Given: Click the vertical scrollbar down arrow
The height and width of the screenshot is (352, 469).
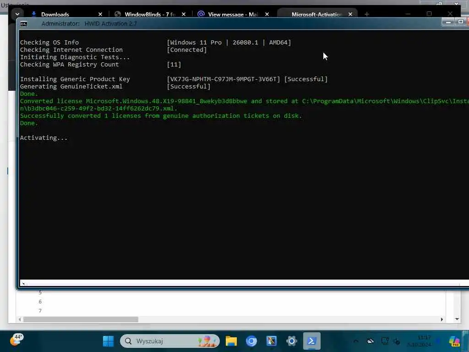Looking at the screenshot, I should 457,319.
